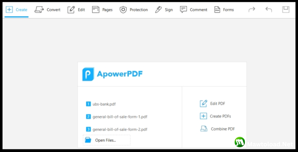Open recent file general-bill-of-sale-form-2.pdf

tap(117, 129)
